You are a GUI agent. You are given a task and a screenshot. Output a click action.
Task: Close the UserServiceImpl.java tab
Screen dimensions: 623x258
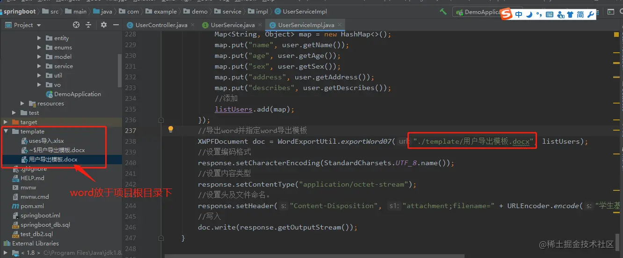point(339,25)
